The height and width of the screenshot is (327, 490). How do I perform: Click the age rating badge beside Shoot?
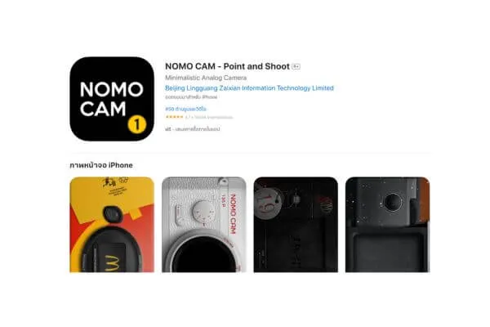click(296, 66)
